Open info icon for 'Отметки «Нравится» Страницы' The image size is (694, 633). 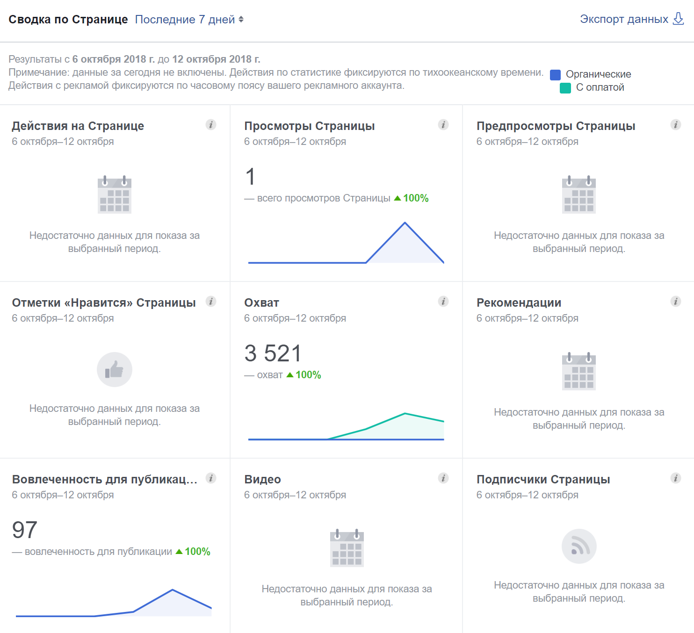211,302
